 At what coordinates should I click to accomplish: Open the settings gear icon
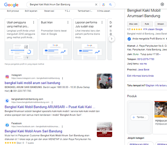tap(162, 4)
